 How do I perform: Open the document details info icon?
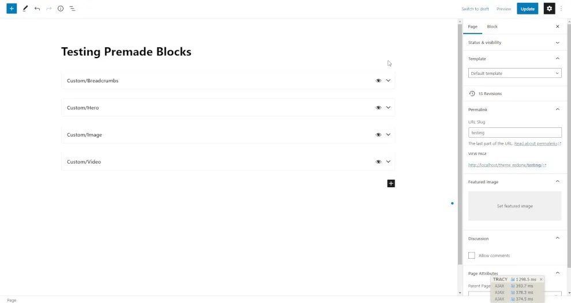click(61, 9)
